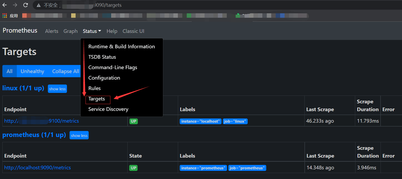The width and height of the screenshot is (402, 179).
Task: Collapse the Status dropdown menu
Action: coord(92,31)
